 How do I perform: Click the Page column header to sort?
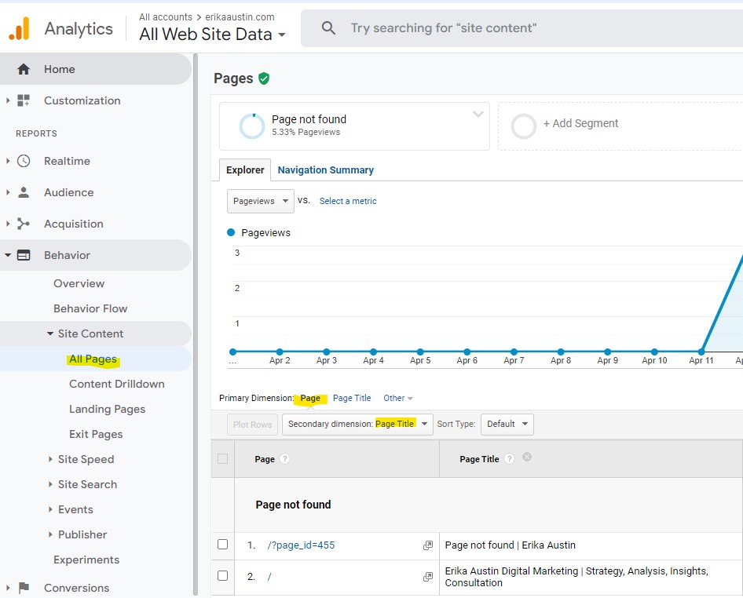tap(265, 459)
